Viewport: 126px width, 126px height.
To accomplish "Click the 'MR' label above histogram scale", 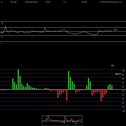I will pos(112,66).
